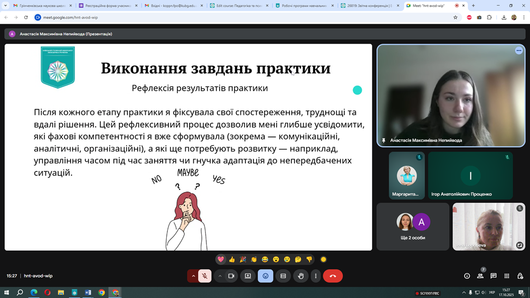The image size is (530, 298).
Task: Toggle closed captions
Action: pos(283,276)
